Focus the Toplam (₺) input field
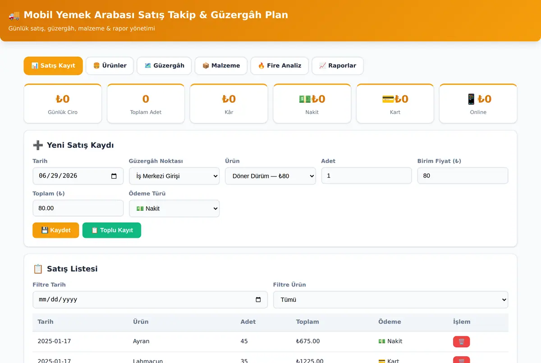Image resolution: width=541 pixels, height=363 pixels. [x=78, y=208]
